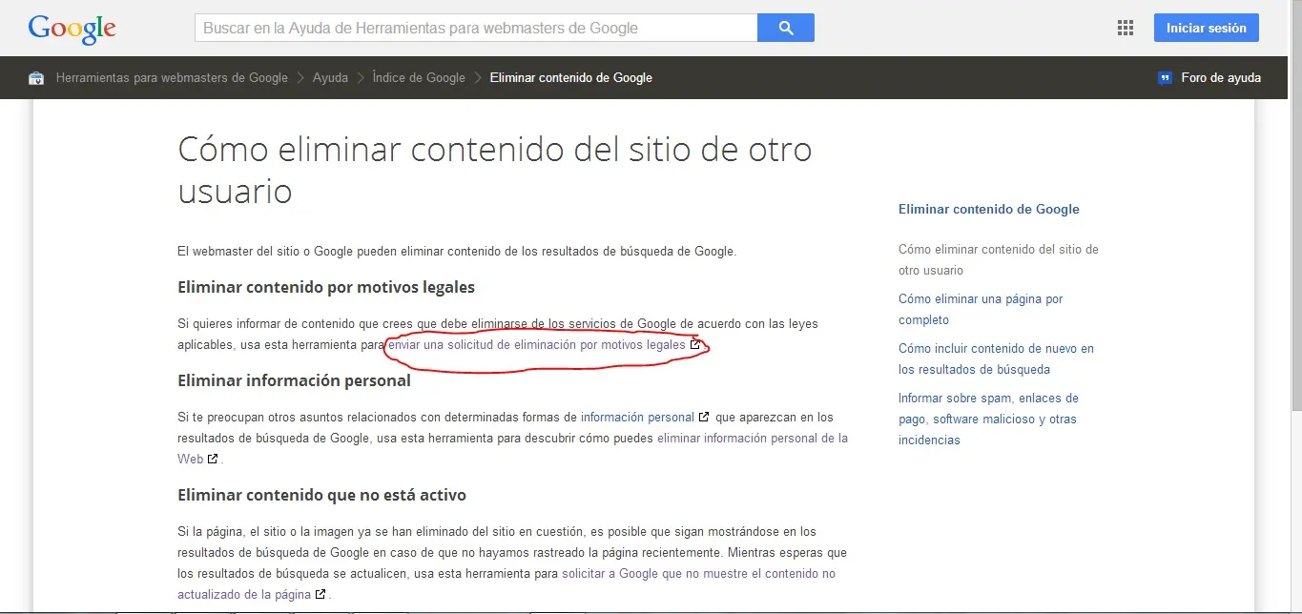Viewport: 1302px width, 614px height.
Task: Click the Webmaster Tools toolbox icon
Action: [36, 78]
